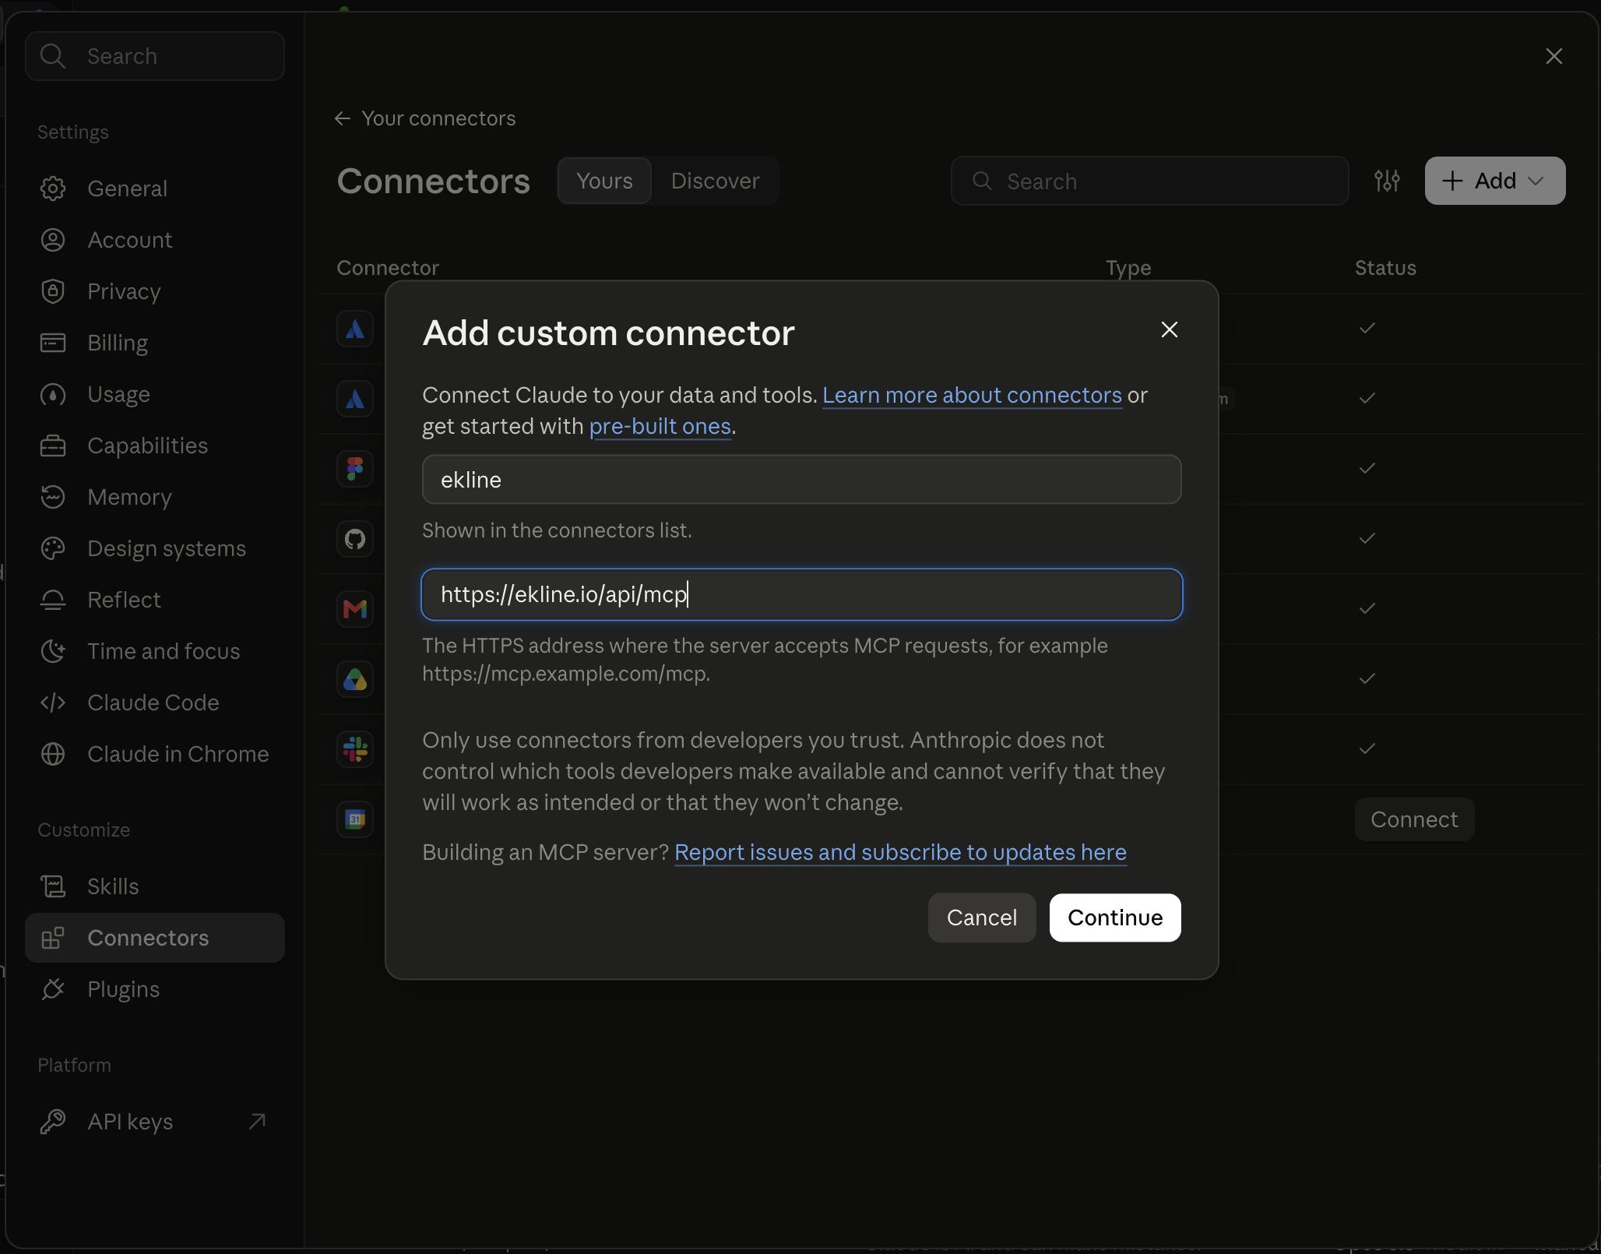Viewport: 1601px width, 1254px height.
Task: Open the pre-built ones link
Action: tap(660, 426)
